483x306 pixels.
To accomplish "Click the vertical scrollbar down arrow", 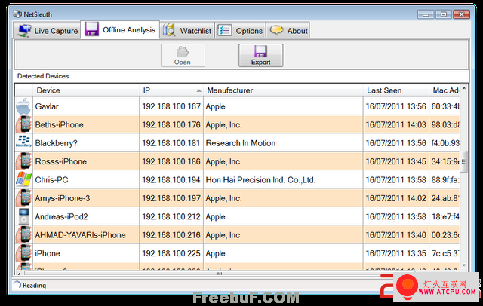I will point(464,265).
